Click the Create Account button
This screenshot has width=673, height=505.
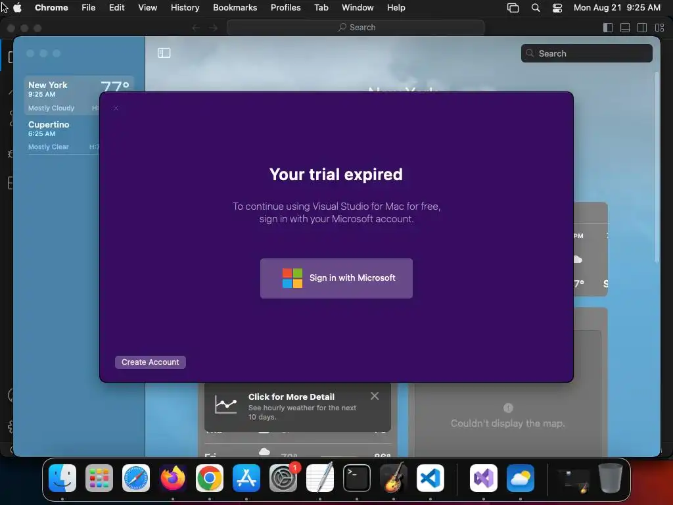[151, 362]
